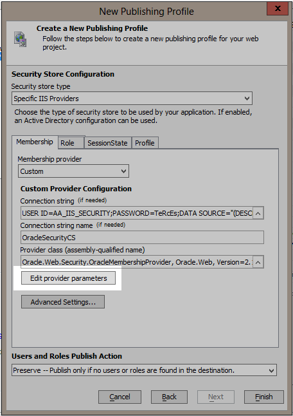Click the publishing profile globe icon

click(21, 40)
